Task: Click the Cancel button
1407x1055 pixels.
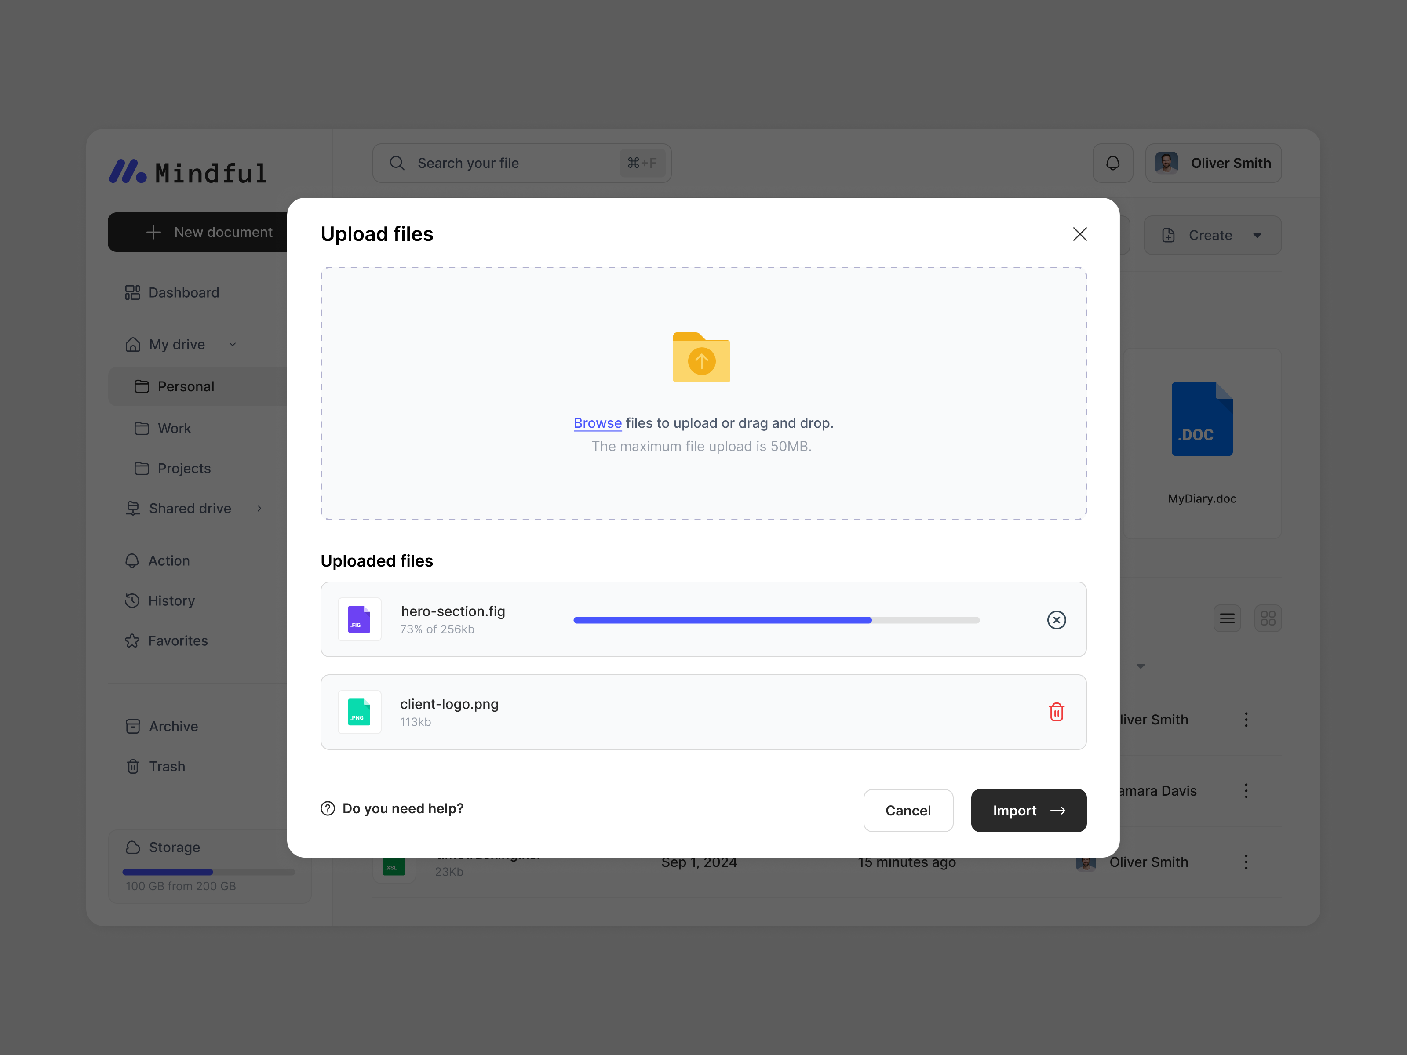Action: tap(908, 810)
